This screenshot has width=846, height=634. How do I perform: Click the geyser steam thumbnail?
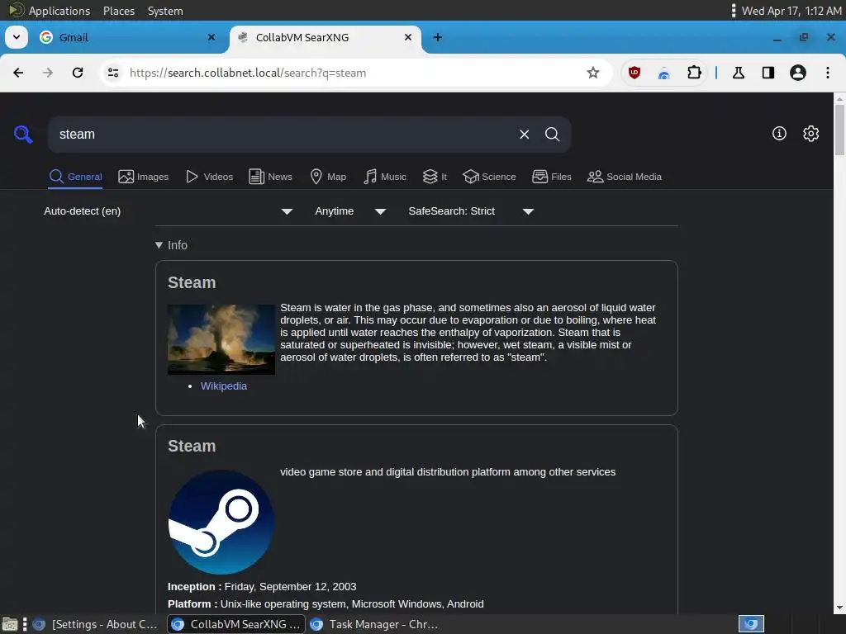[221, 339]
